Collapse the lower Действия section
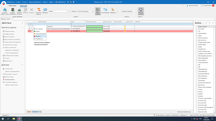 tap(23, 65)
